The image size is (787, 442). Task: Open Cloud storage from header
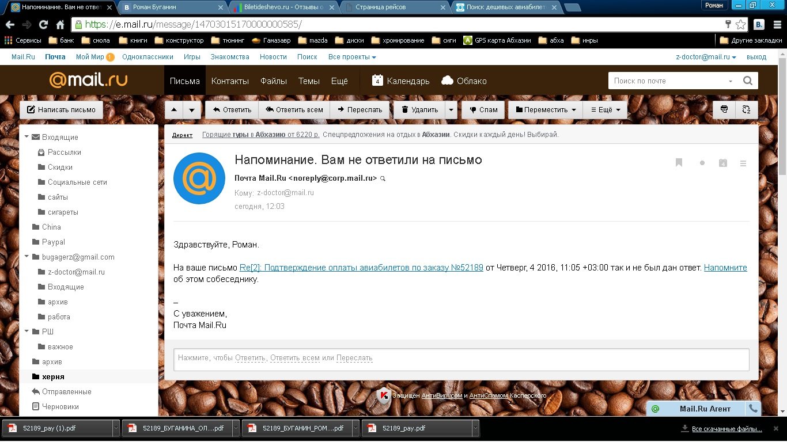pos(464,81)
